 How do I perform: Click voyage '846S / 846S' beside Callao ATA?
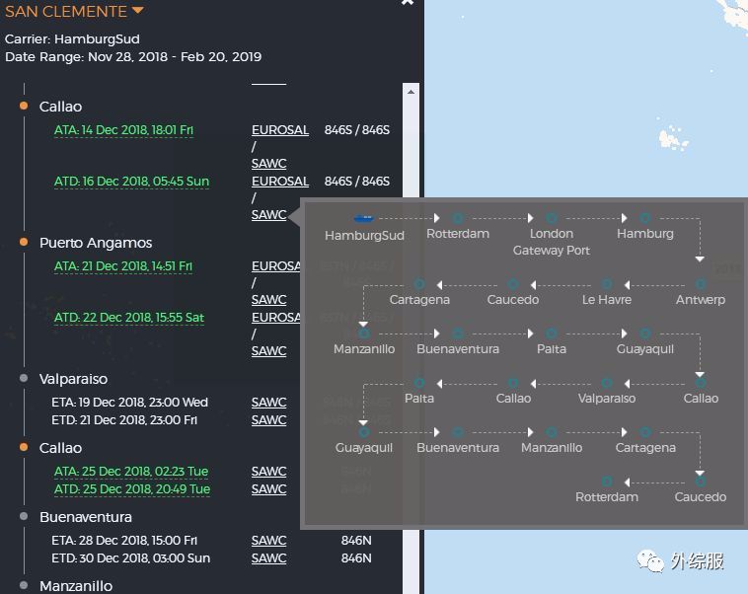357,130
